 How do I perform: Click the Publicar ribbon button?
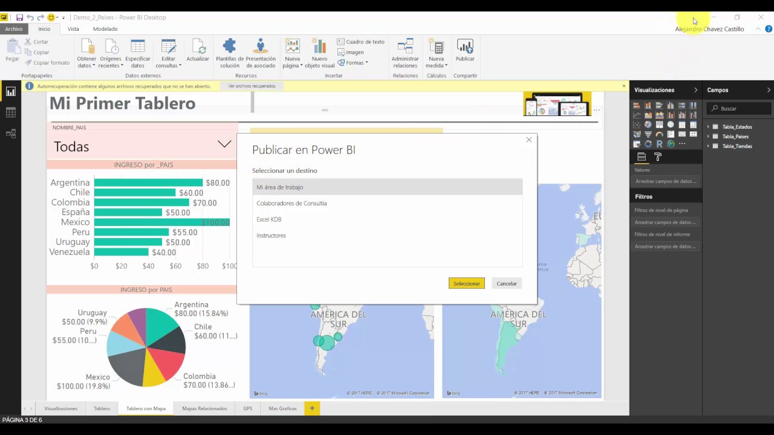coord(465,50)
